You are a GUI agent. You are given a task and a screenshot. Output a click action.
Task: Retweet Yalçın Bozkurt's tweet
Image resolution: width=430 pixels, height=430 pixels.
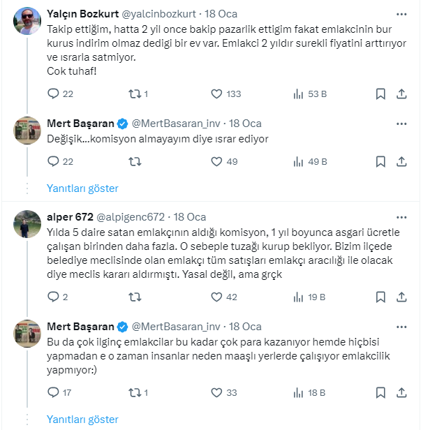135,94
